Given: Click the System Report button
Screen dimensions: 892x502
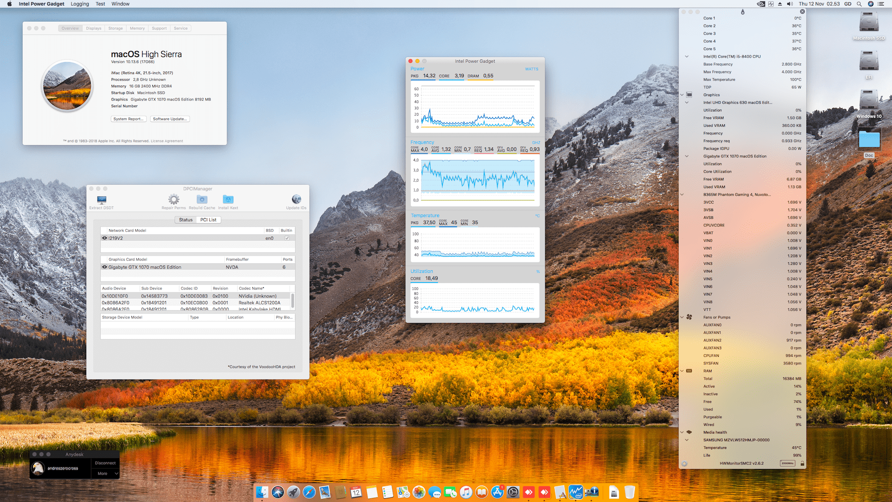Looking at the screenshot, I should click(x=128, y=119).
